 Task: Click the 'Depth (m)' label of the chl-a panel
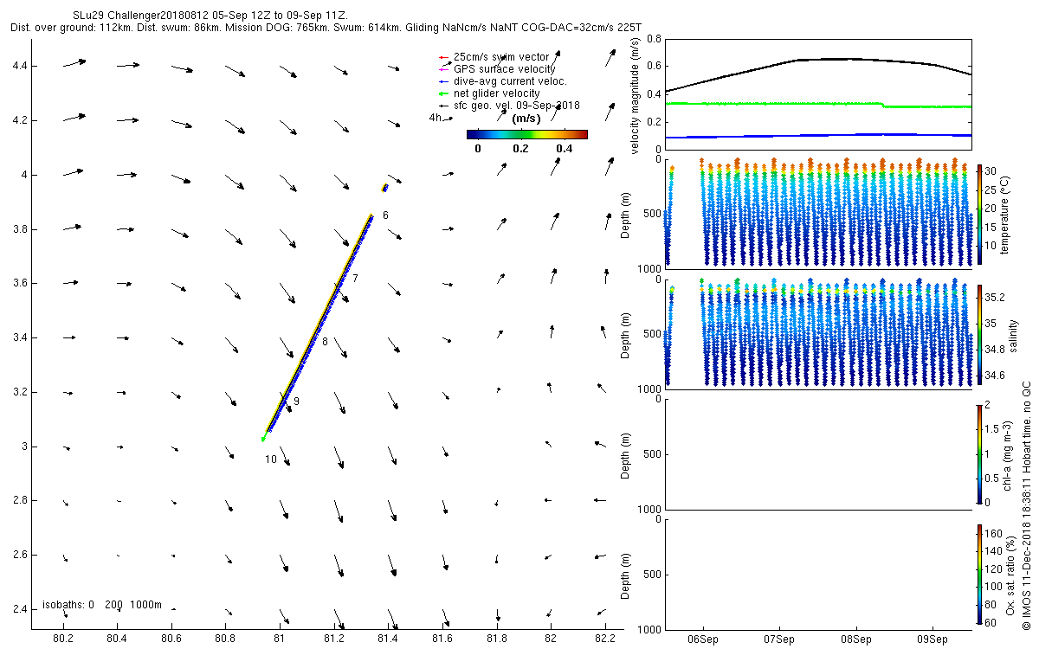pos(627,454)
